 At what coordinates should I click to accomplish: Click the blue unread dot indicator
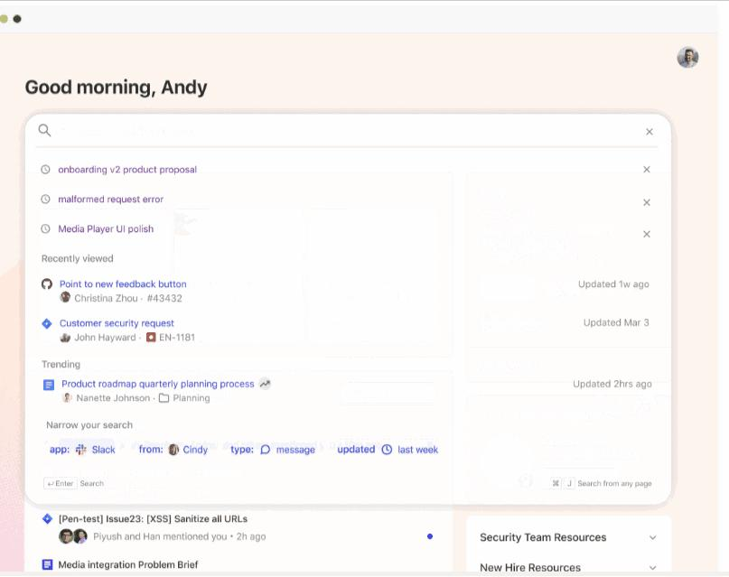coord(430,536)
